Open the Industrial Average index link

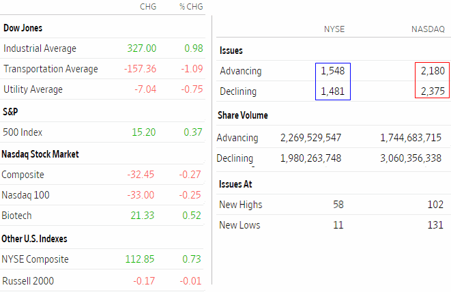pos(40,48)
